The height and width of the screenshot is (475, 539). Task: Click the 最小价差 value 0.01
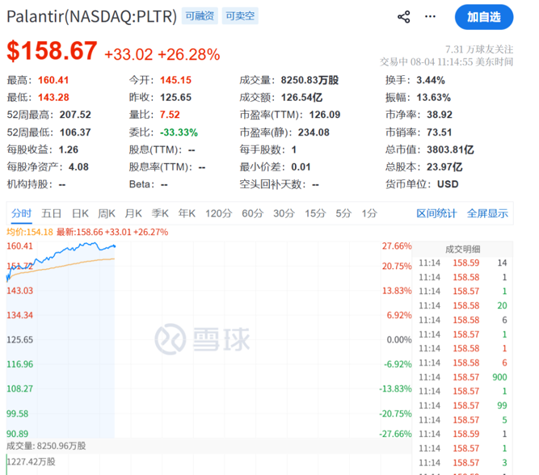click(x=301, y=166)
